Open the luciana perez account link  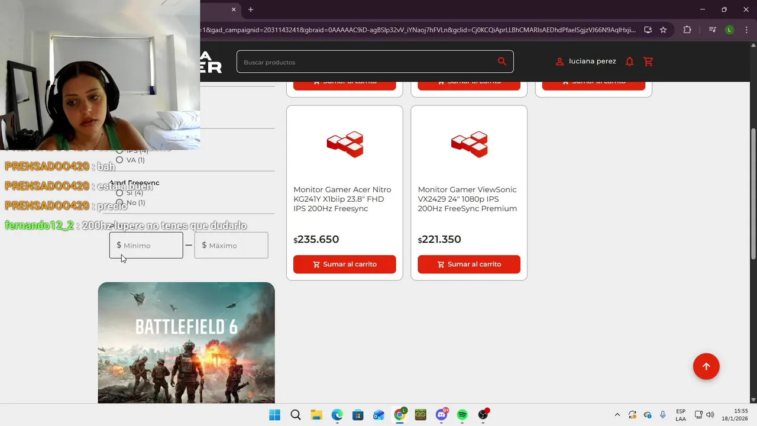593,62
